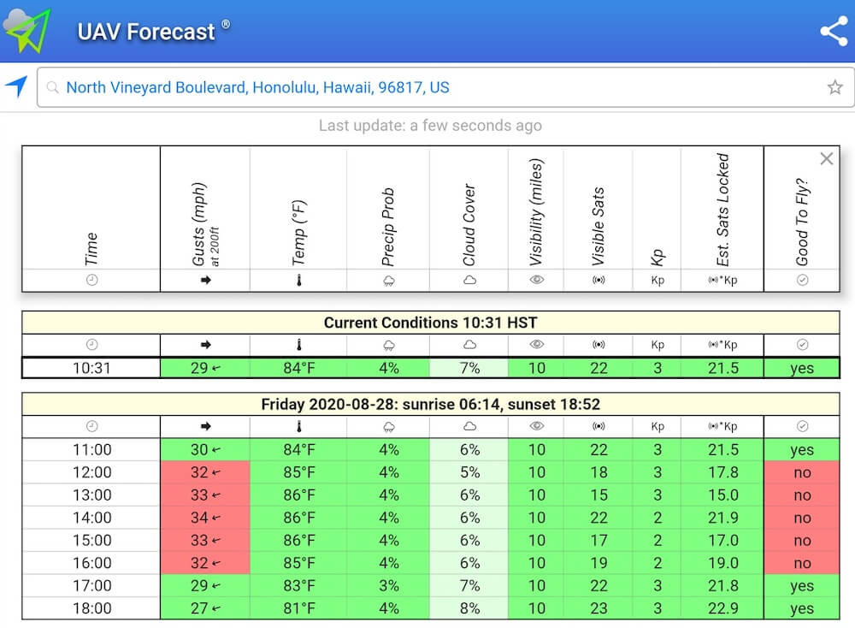Close the column legend panel
The image size is (855, 628).
(826, 159)
